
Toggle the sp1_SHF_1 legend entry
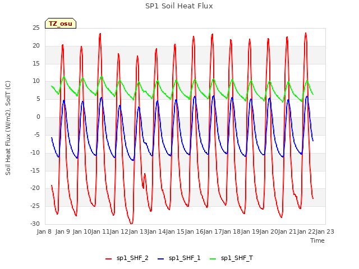pos(179,258)
